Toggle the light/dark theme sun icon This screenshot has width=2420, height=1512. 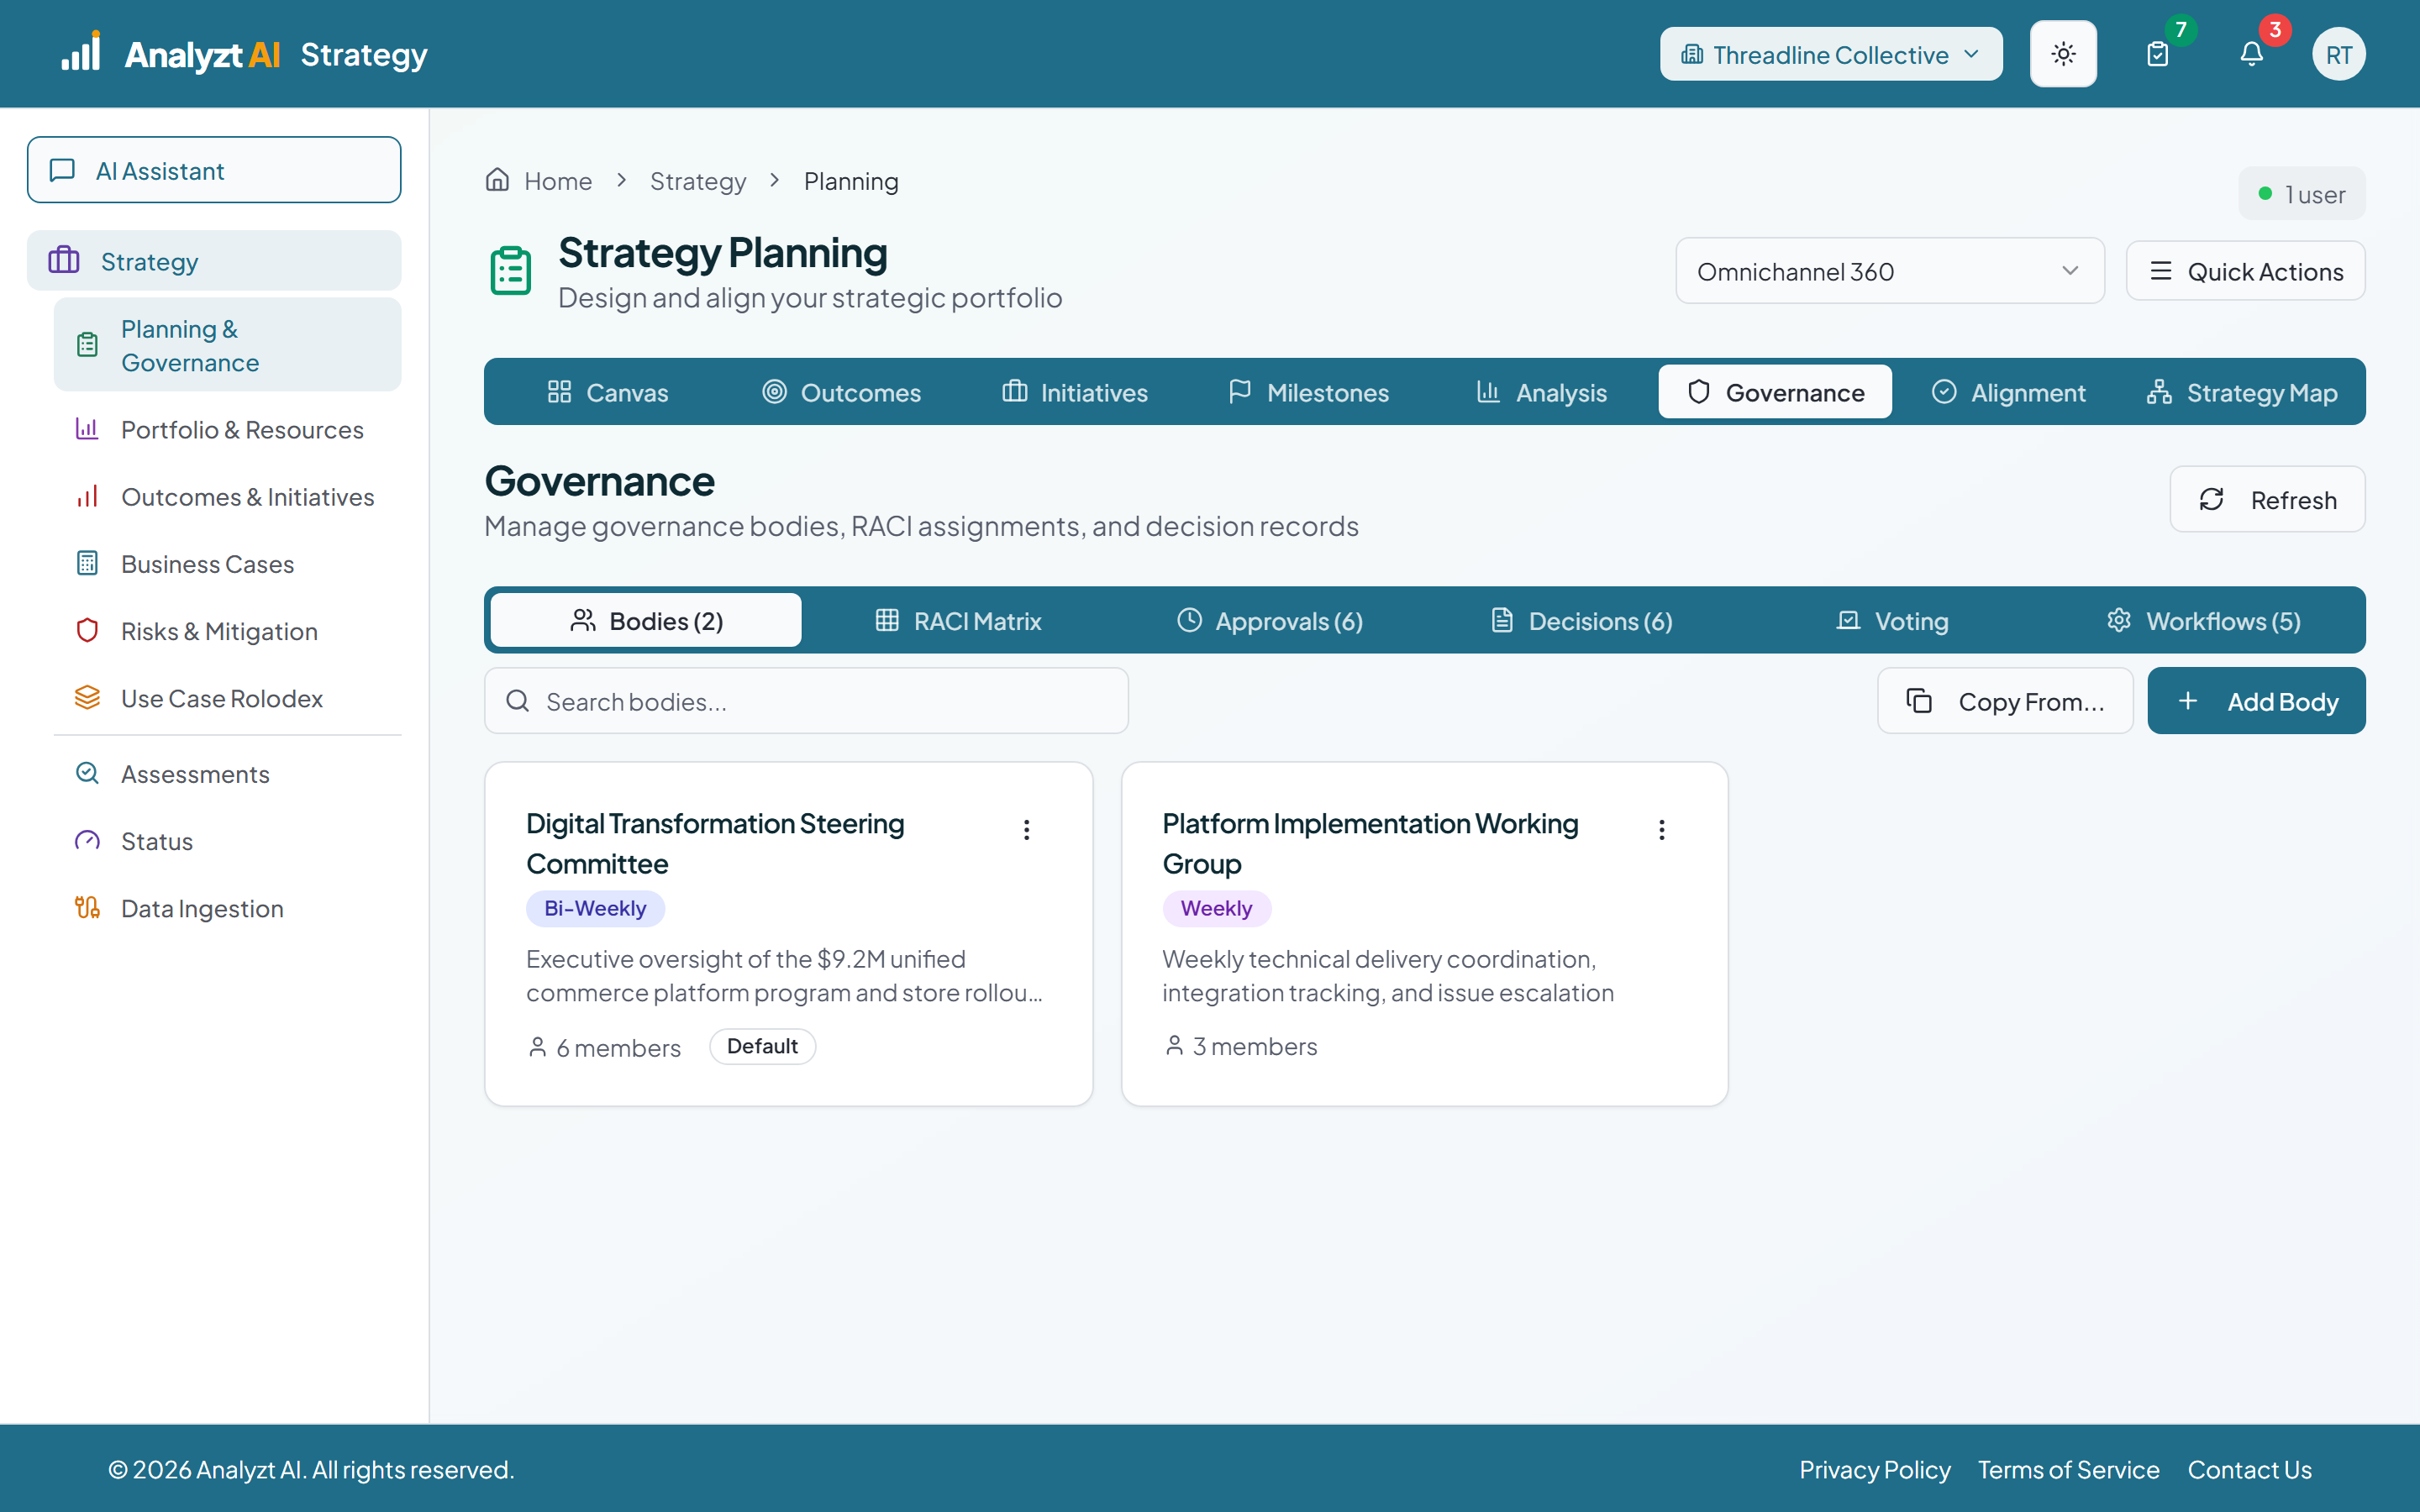(x=2063, y=54)
